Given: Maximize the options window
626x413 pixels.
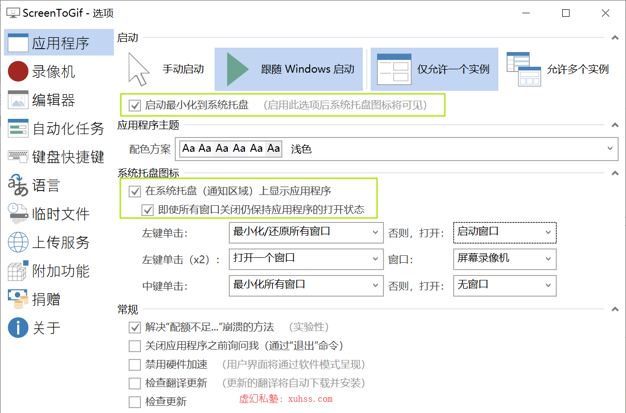Looking at the screenshot, I should [566, 13].
